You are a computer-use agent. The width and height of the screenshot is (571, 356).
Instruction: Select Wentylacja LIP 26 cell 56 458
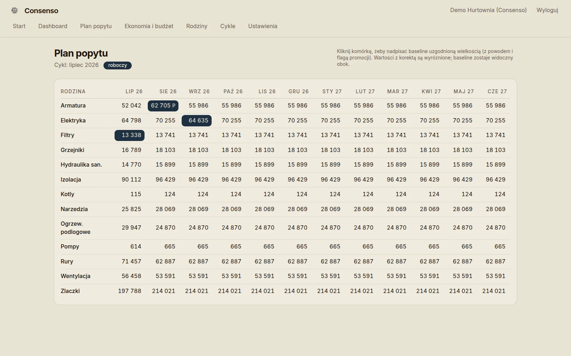click(131, 276)
